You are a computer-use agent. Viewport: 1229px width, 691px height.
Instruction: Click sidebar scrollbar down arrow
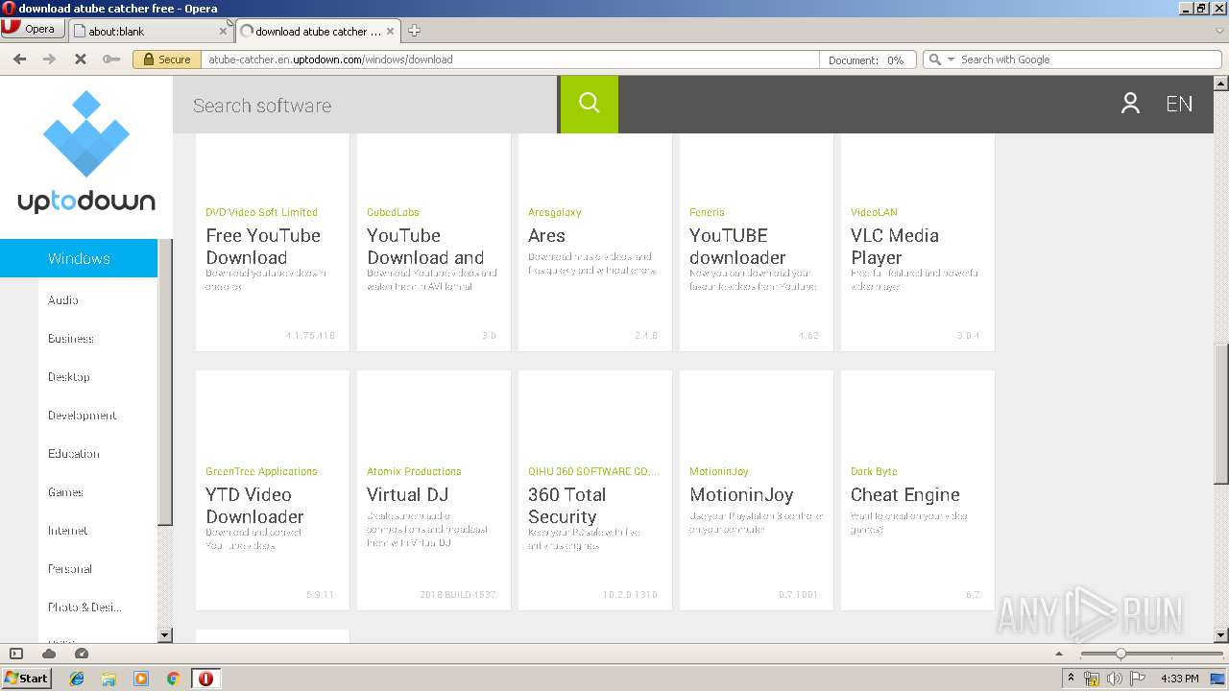[x=164, y=634]
